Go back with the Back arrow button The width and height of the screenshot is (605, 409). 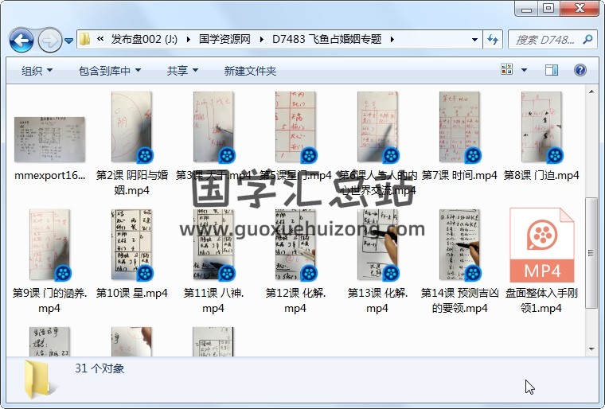coord(21,40)
